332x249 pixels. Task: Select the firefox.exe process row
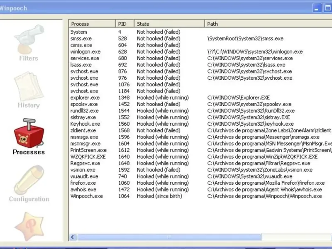pyautogui.click(x=200, y=183)
